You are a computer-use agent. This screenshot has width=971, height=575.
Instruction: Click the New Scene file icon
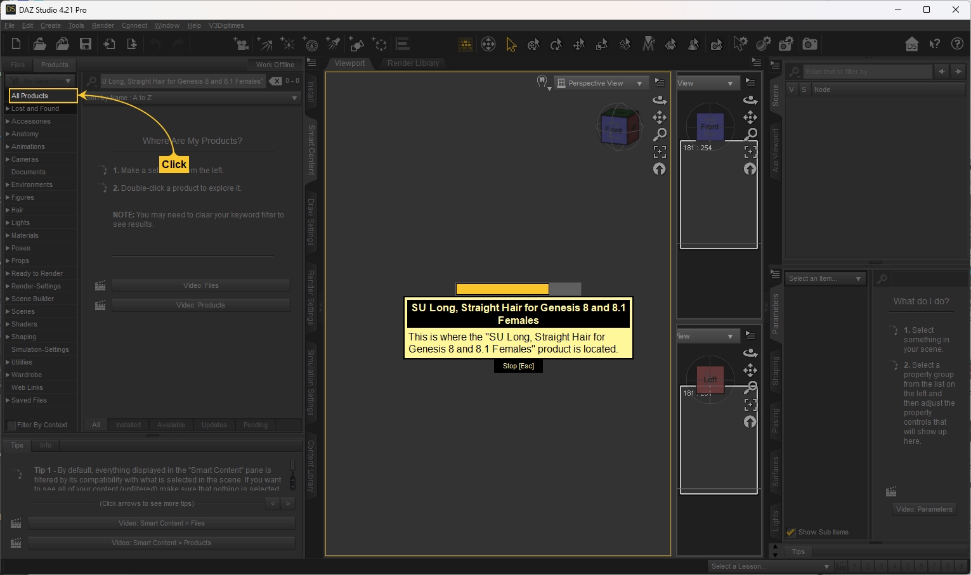(16, 44)
